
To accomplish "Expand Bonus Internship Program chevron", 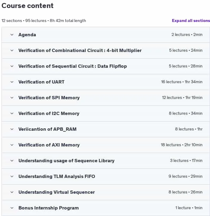I will point(12,208).
